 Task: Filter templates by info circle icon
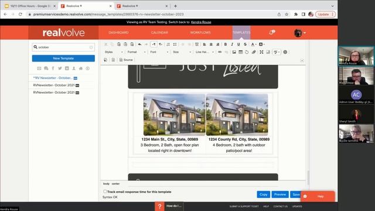pyautogui.click(x=88, y=69)
